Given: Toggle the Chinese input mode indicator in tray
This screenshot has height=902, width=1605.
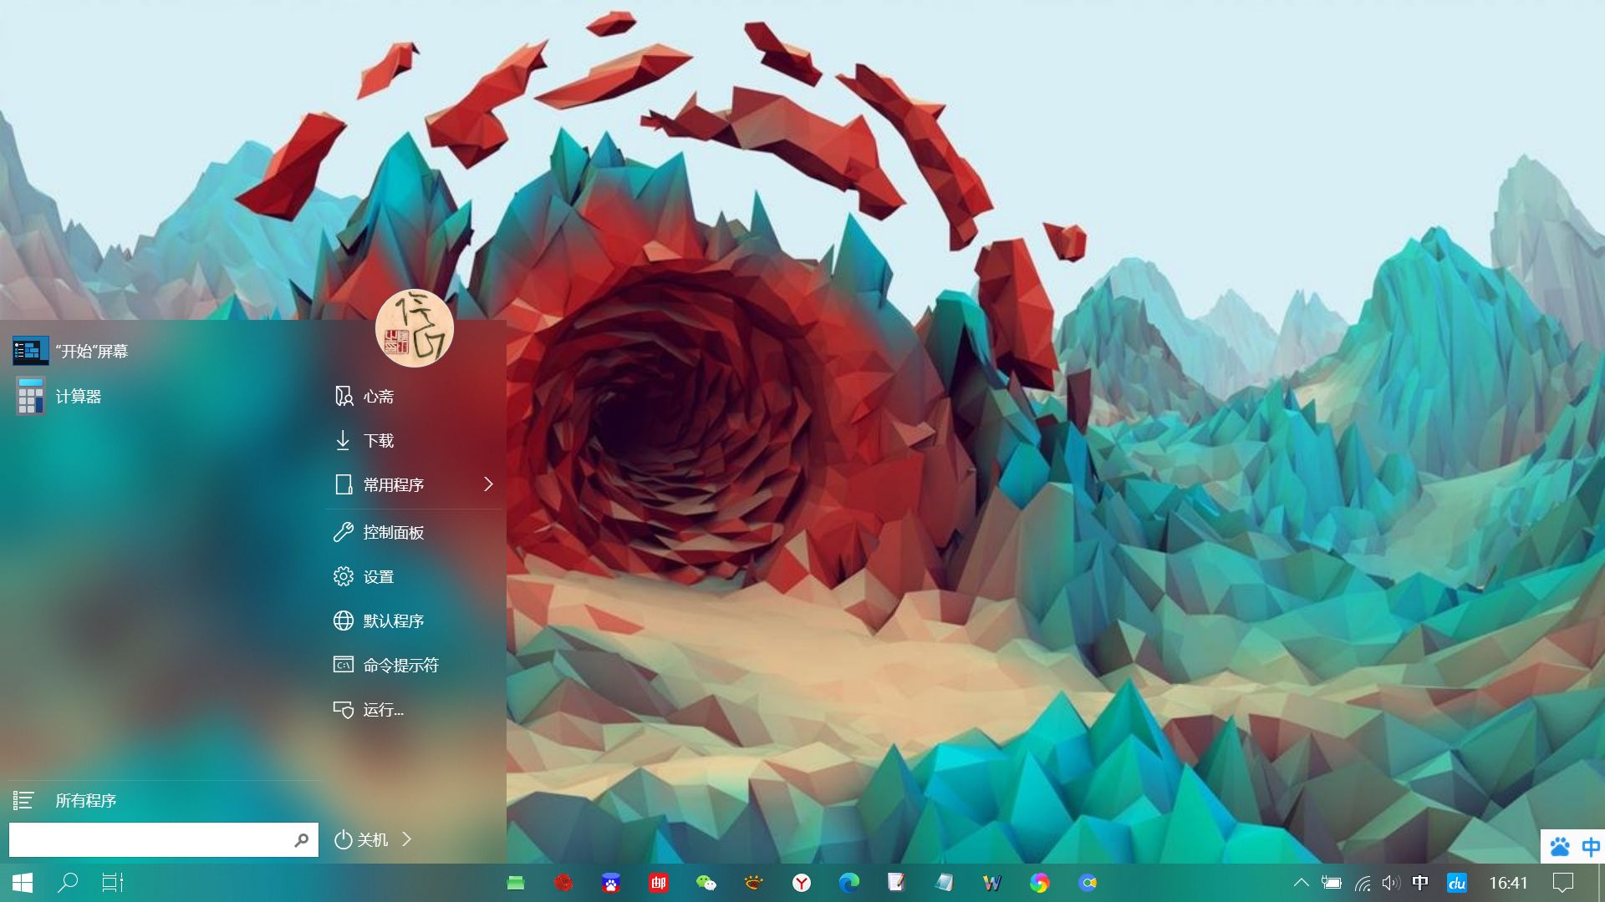Looking at the screenshot, I should [x=1420, y=883].
